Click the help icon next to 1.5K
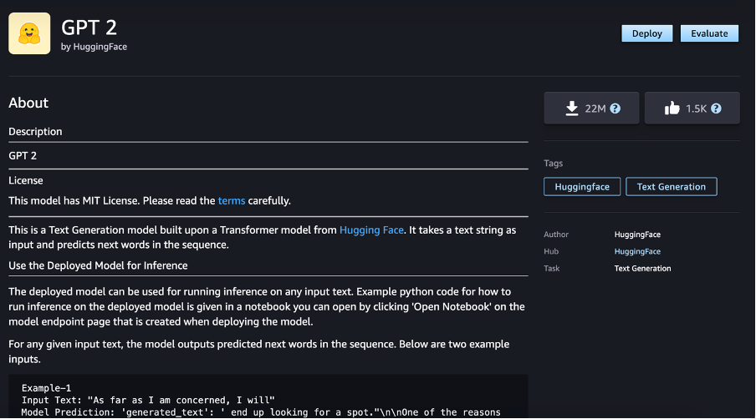Viewport: 756px width, 419px height. click(x=716, y=109)
